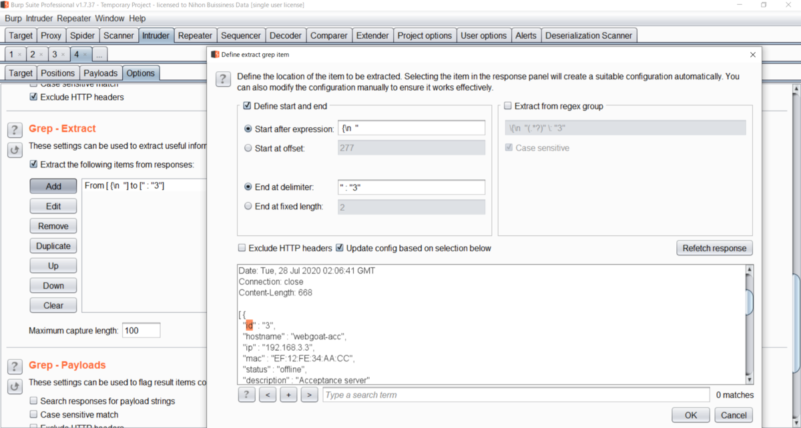The image size is (801, 428).
Task: Click the Up button
Action: point(53,266)
